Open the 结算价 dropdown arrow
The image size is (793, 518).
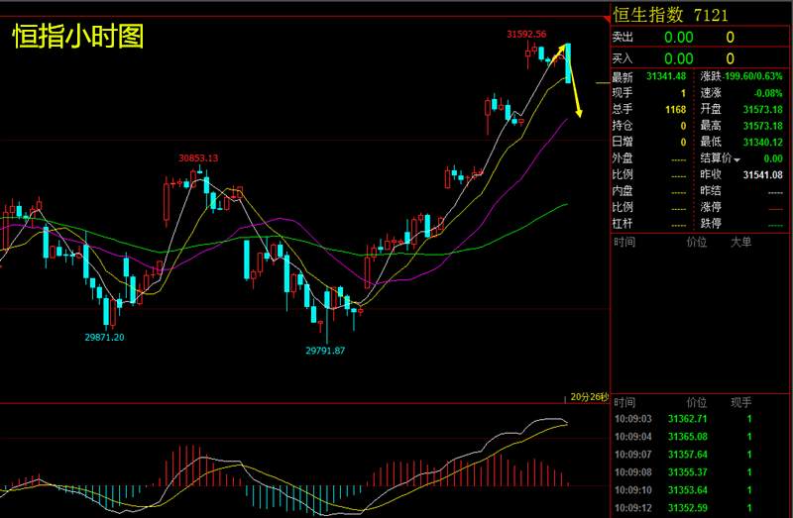736,160
